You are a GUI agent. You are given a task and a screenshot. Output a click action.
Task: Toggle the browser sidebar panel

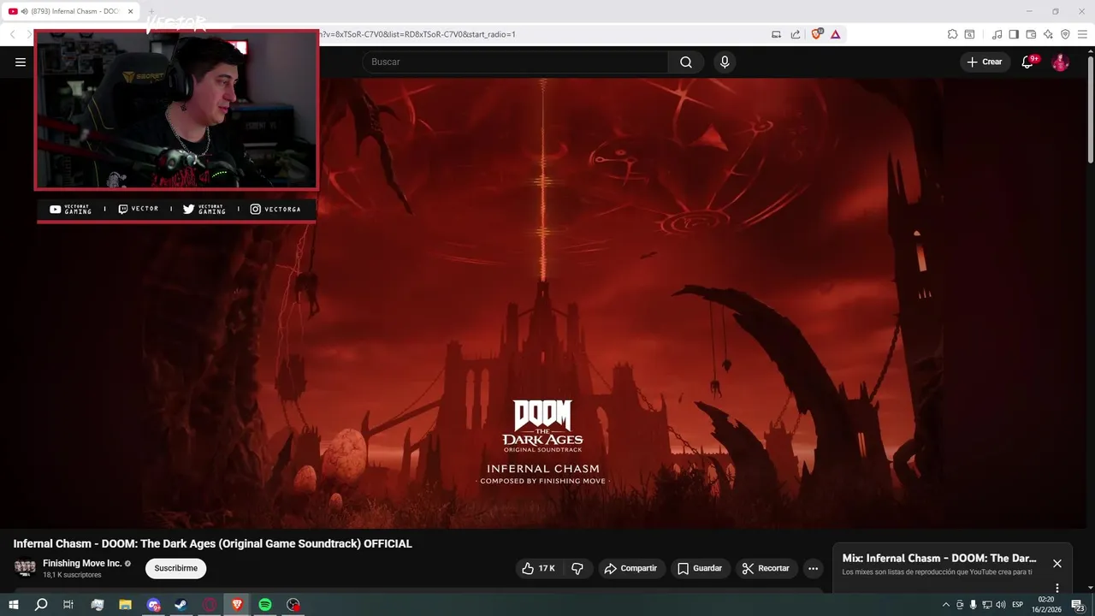click(x=1014, y=34)
